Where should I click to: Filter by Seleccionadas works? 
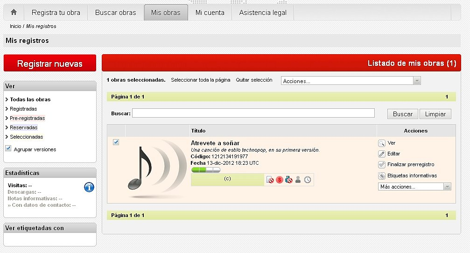[27, 137]
